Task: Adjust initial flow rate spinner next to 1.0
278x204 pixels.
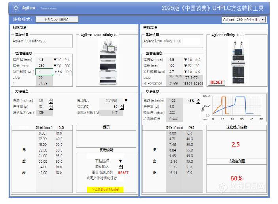Action: pyautogui.click(x=51, y=101)
